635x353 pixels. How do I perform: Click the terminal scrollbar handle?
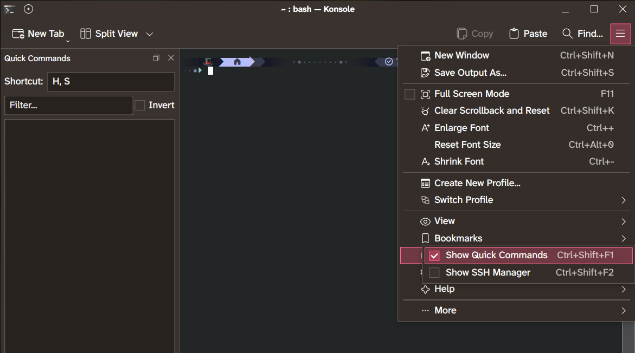[x=628, y=337]
